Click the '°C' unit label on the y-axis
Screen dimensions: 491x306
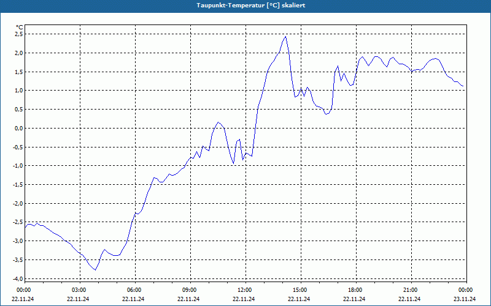click(x=20, y=28)
